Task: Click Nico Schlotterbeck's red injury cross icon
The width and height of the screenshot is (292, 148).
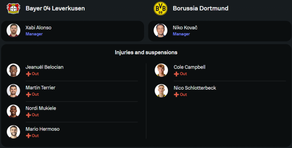Action: 176,95
